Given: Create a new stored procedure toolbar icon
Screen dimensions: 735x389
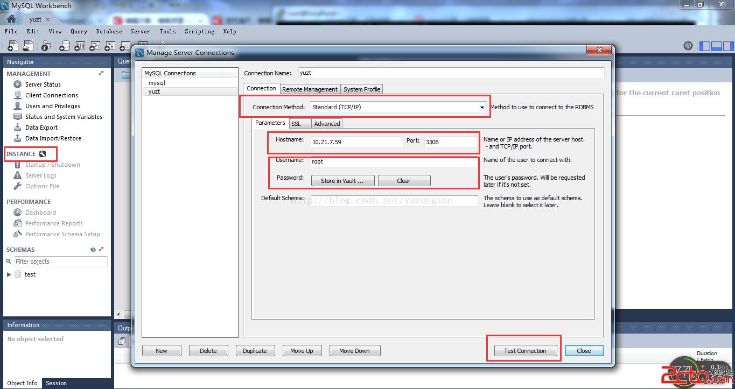Looking at the screenshot, I should point(110,46).
